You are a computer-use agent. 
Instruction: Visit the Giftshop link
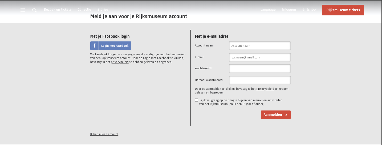(x=309, y=10)
